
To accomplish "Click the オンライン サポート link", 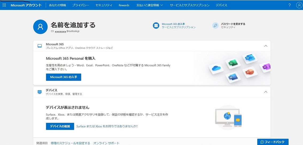I will point(106,143).
